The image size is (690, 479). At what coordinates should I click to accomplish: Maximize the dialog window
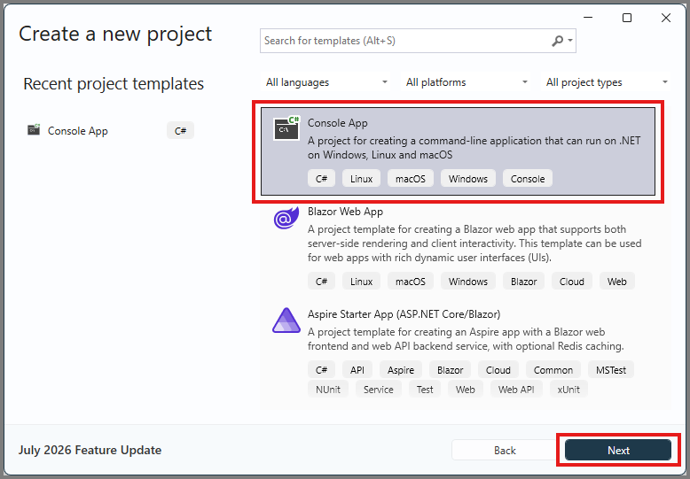(x=627, y=18)
